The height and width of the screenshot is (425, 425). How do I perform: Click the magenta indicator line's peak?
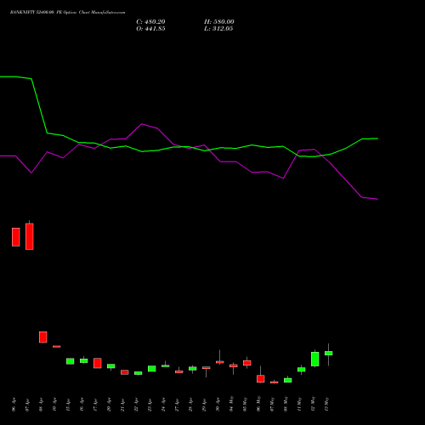point(142,124)
